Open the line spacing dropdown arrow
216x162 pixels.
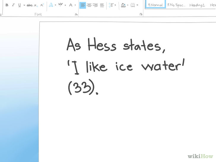pos(115,5)
